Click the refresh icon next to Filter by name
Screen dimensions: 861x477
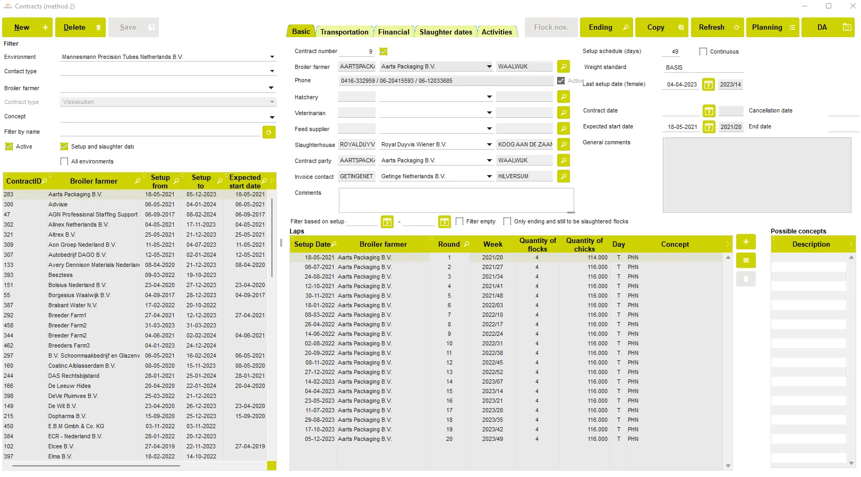(269, 132)
